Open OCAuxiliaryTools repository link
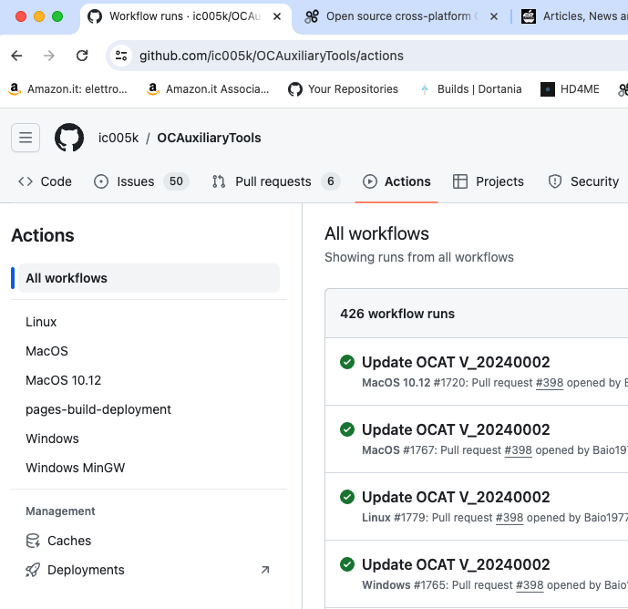Screen dimensions: 628x609 209,138
